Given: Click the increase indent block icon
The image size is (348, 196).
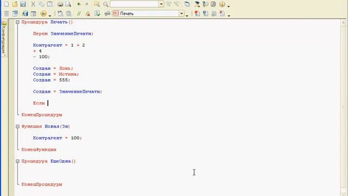Looking at the screenshot, I should click(60, 14).
